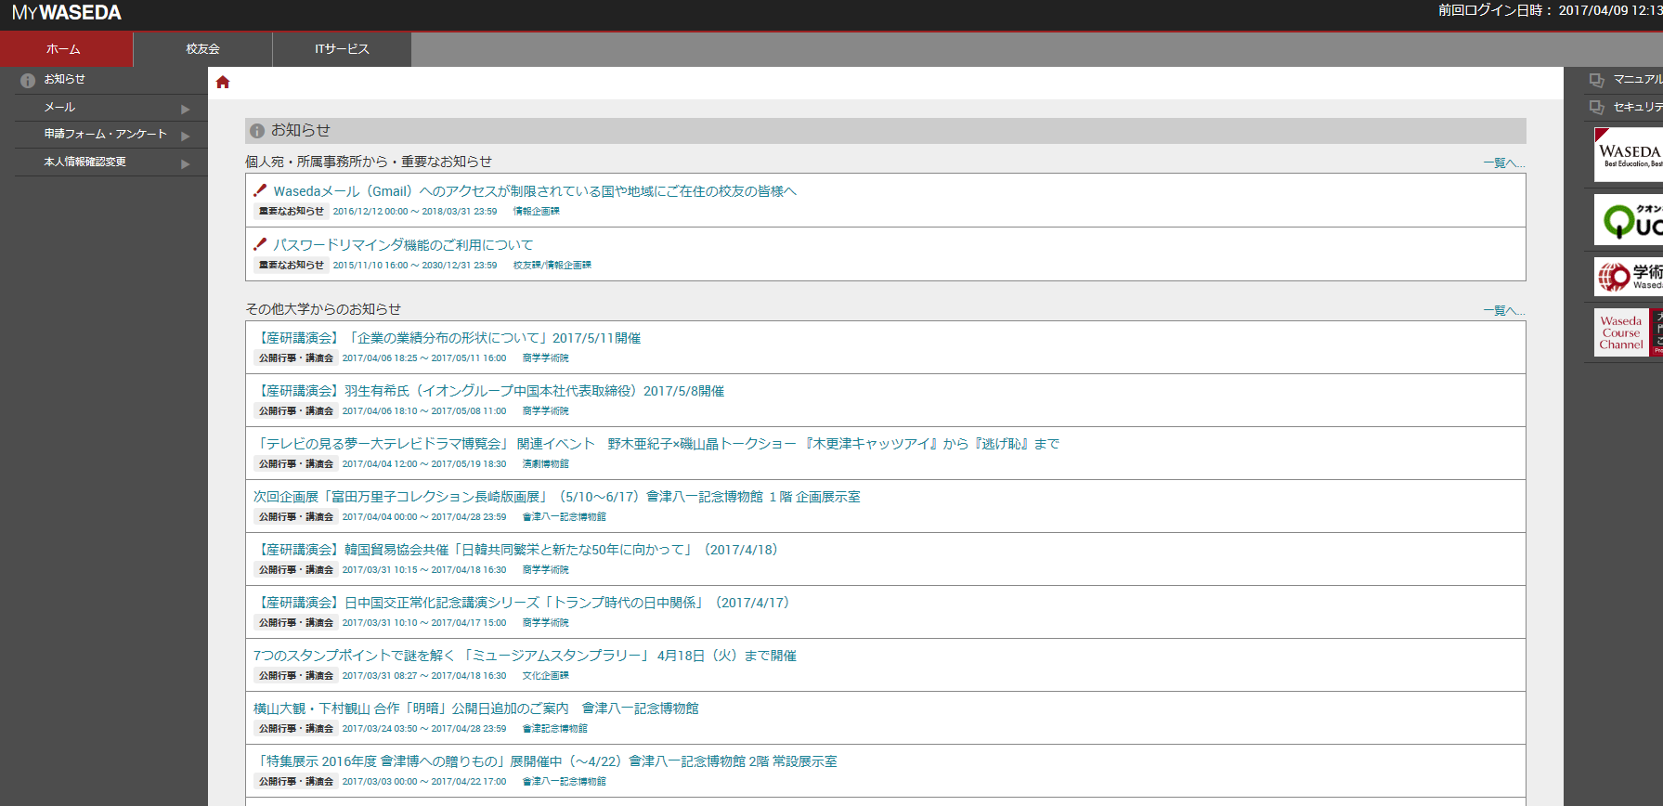
Task: Open the 学術 Waseda banner
Action: click(1628, 277)
